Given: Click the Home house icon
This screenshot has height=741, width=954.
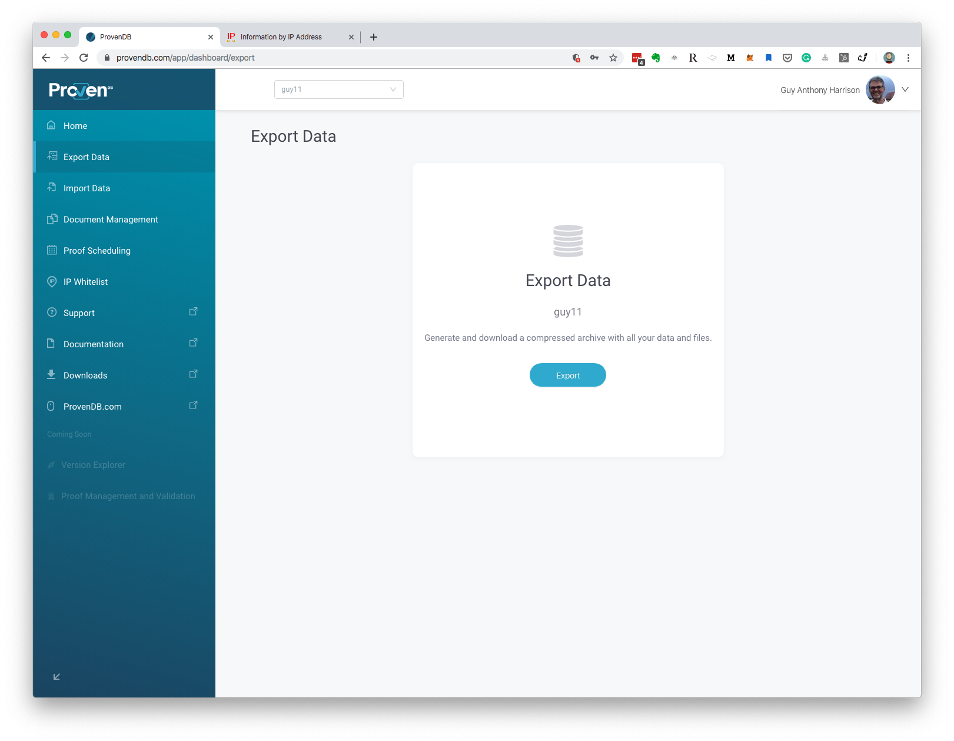Looking at the screenshot, I should [51, 125].
